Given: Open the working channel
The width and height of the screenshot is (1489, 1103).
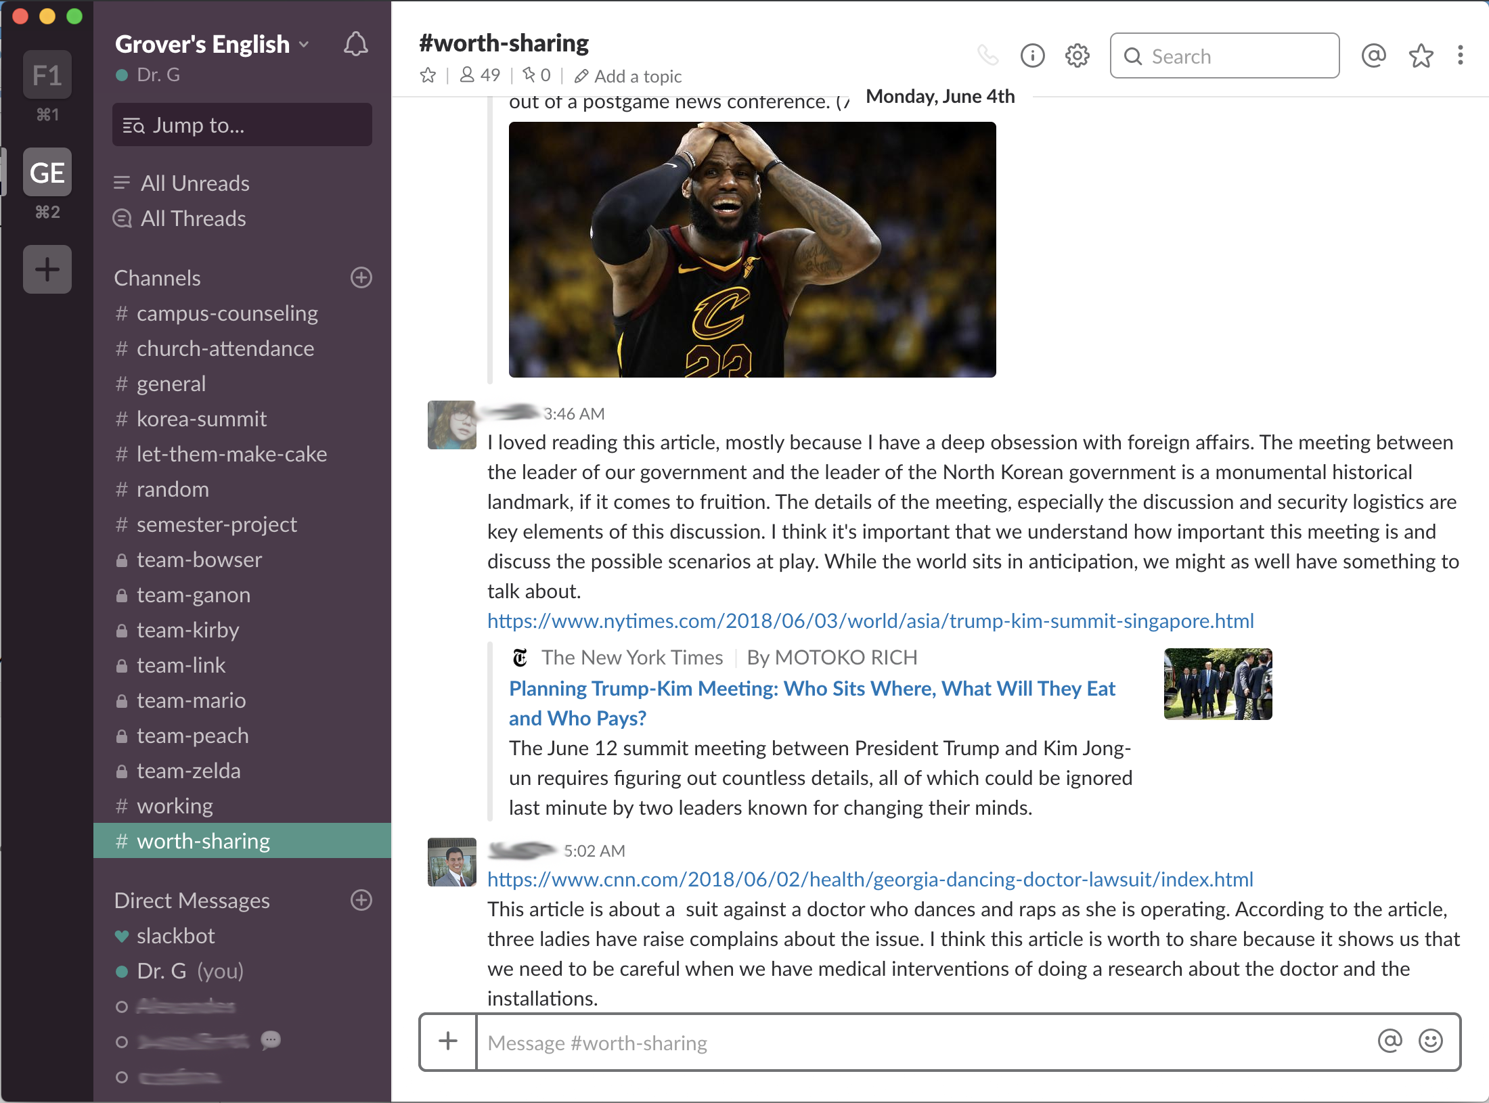Looking at the screenshot, I should 242,806.
